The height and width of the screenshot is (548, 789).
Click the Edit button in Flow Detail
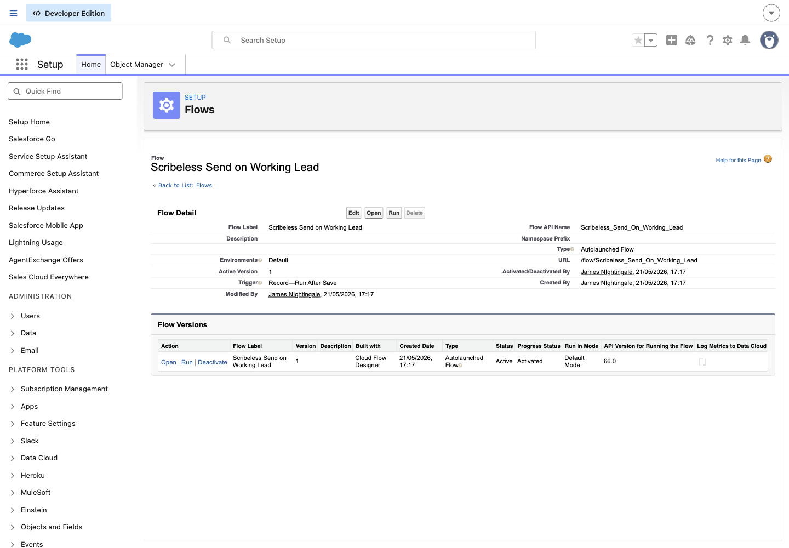pos(354,213)
